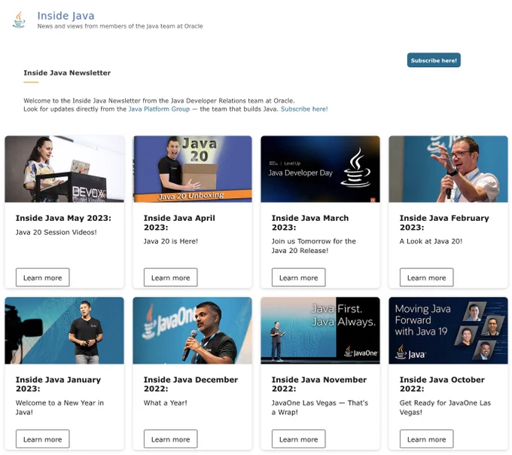Click Learn more under Inside Java October 2022
The width and height of the screenshot is (512, 455).
[427, 439]
